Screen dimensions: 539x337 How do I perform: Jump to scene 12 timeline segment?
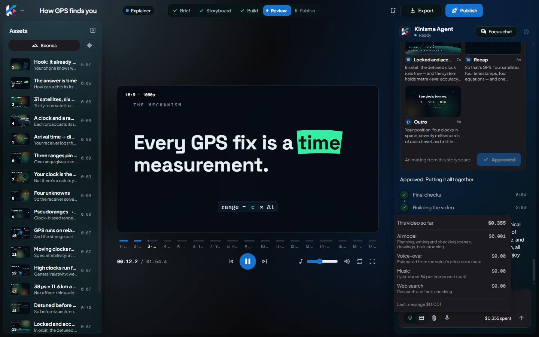pyautogui.click(x=295, y=244)
